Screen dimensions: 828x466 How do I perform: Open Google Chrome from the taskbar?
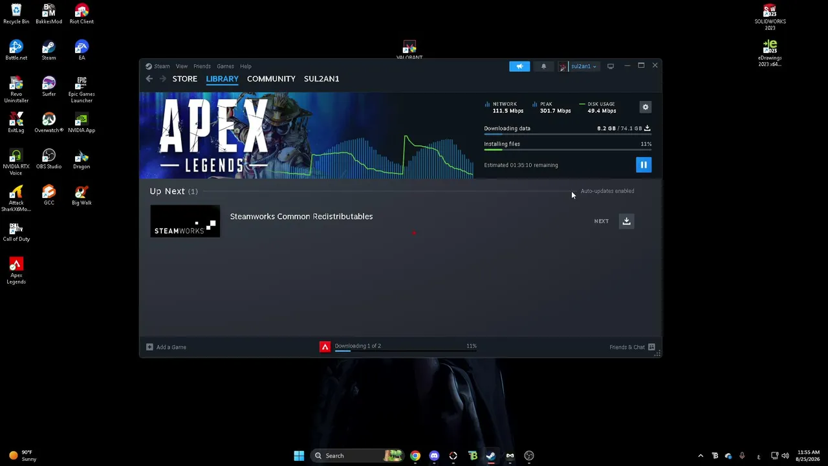[x=415, y=456]
